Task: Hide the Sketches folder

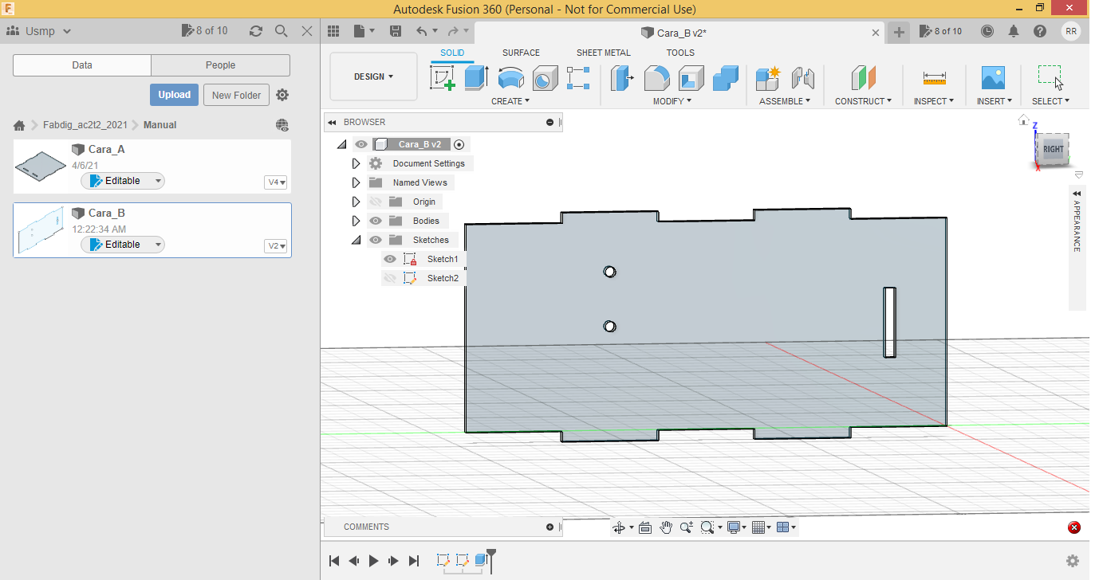Action: click(376, 240)
